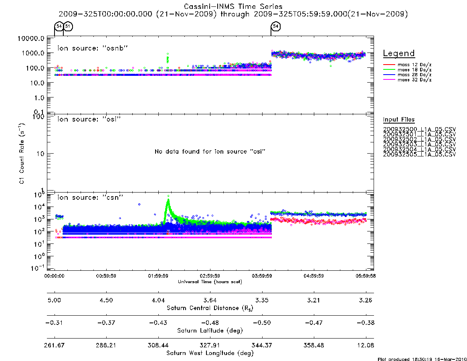Image resolution: width=467 pixels, height=361 pixels.
Task: Click the 'ion source: "osnb"' panel label
Action: pos(93,48)
